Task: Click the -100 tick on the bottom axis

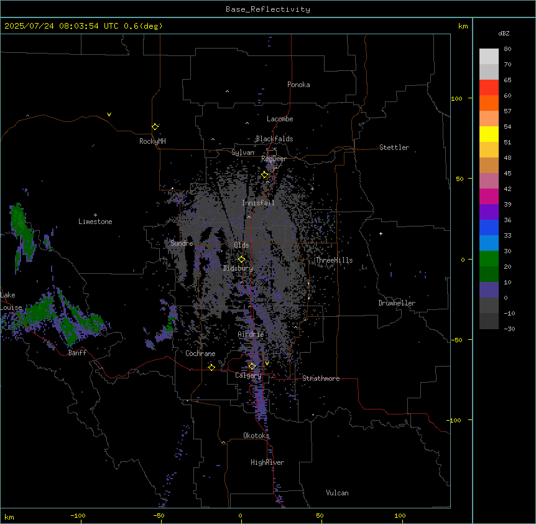Action: pos(78,515)
